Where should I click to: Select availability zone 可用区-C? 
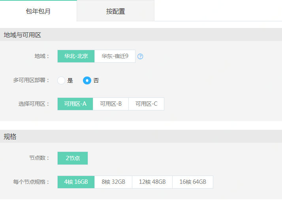(147, 104)
